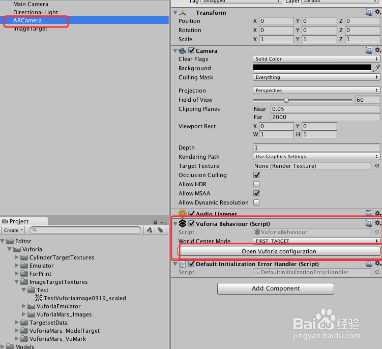Image resolution: width=382 pixels, height=349 pixels.
Task: Open Culling Mask dropdown
Action: [x=316, y=77]
